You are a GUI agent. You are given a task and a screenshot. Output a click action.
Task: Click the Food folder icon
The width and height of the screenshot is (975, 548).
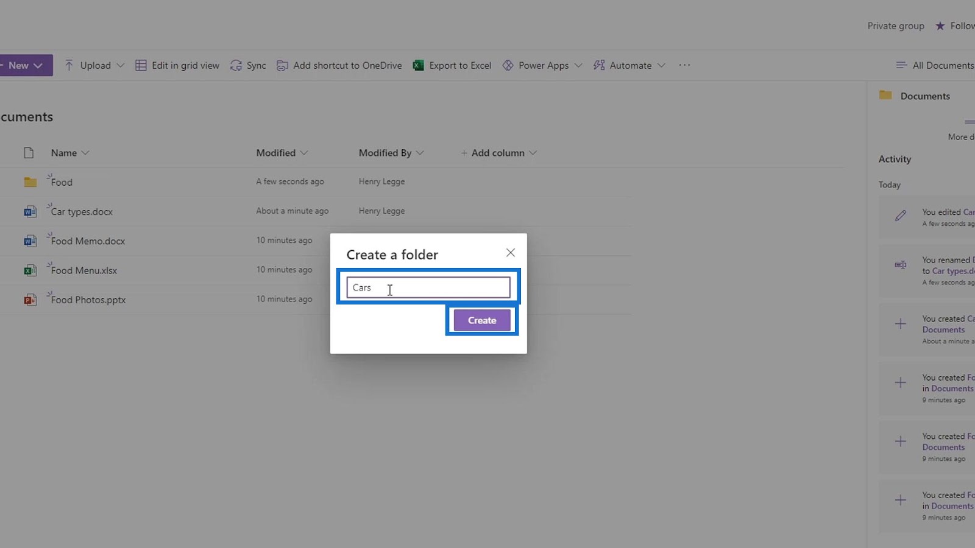[x=30, y=182]
